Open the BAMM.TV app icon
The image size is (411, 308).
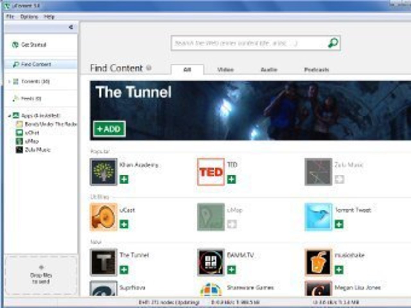click(x=211, y=262)
